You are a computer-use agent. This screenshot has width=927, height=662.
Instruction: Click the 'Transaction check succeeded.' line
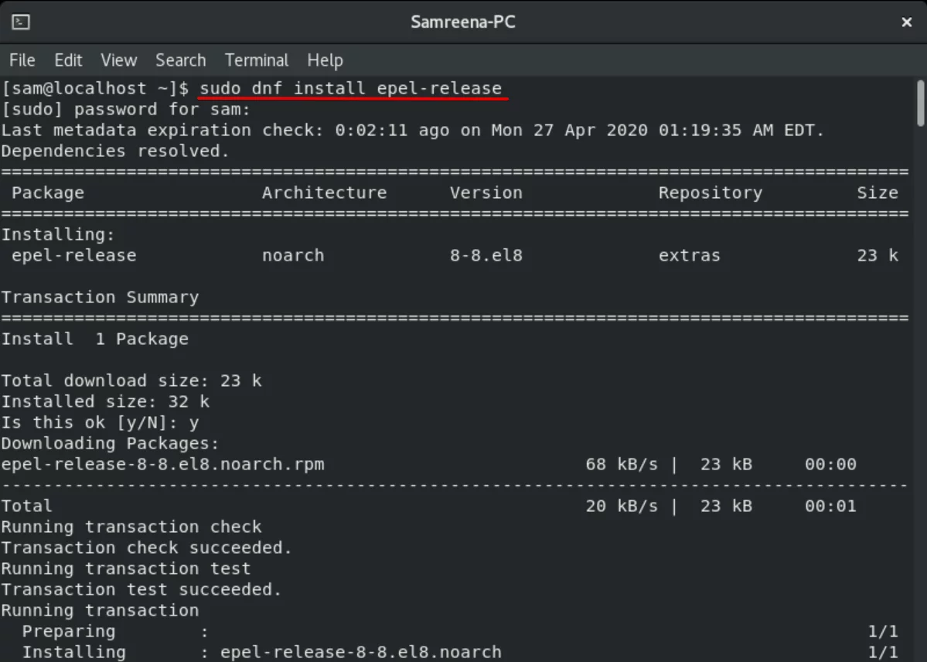click(147, 548)
